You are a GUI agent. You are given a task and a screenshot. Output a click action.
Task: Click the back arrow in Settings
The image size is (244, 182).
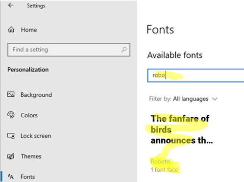(11, 5)
